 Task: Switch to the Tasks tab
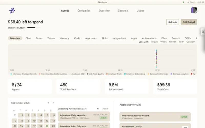(x=39, y=38)
